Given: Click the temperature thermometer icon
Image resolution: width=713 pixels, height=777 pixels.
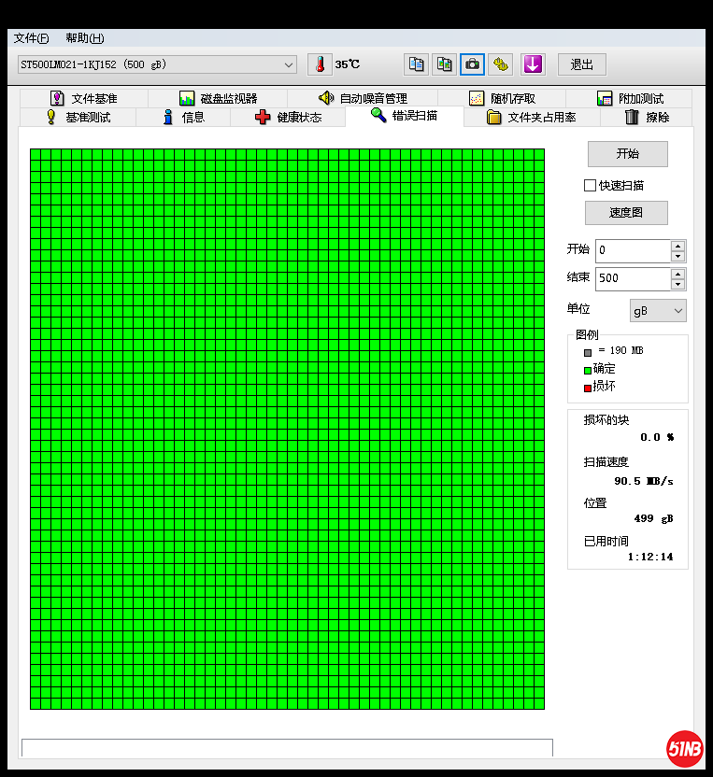Looking at the screenshot, I should pyautogui.click(x=320, y=64).
